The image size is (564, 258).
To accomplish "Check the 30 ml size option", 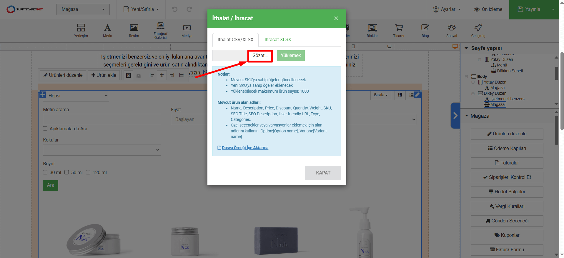I will click(x=45, y=172).
